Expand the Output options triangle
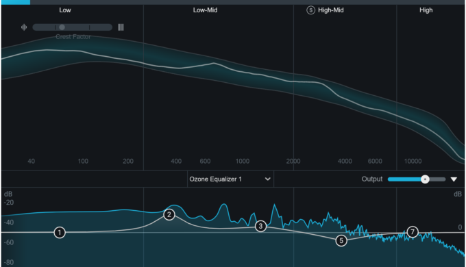 pyautogui.click(x=454, y=179)
